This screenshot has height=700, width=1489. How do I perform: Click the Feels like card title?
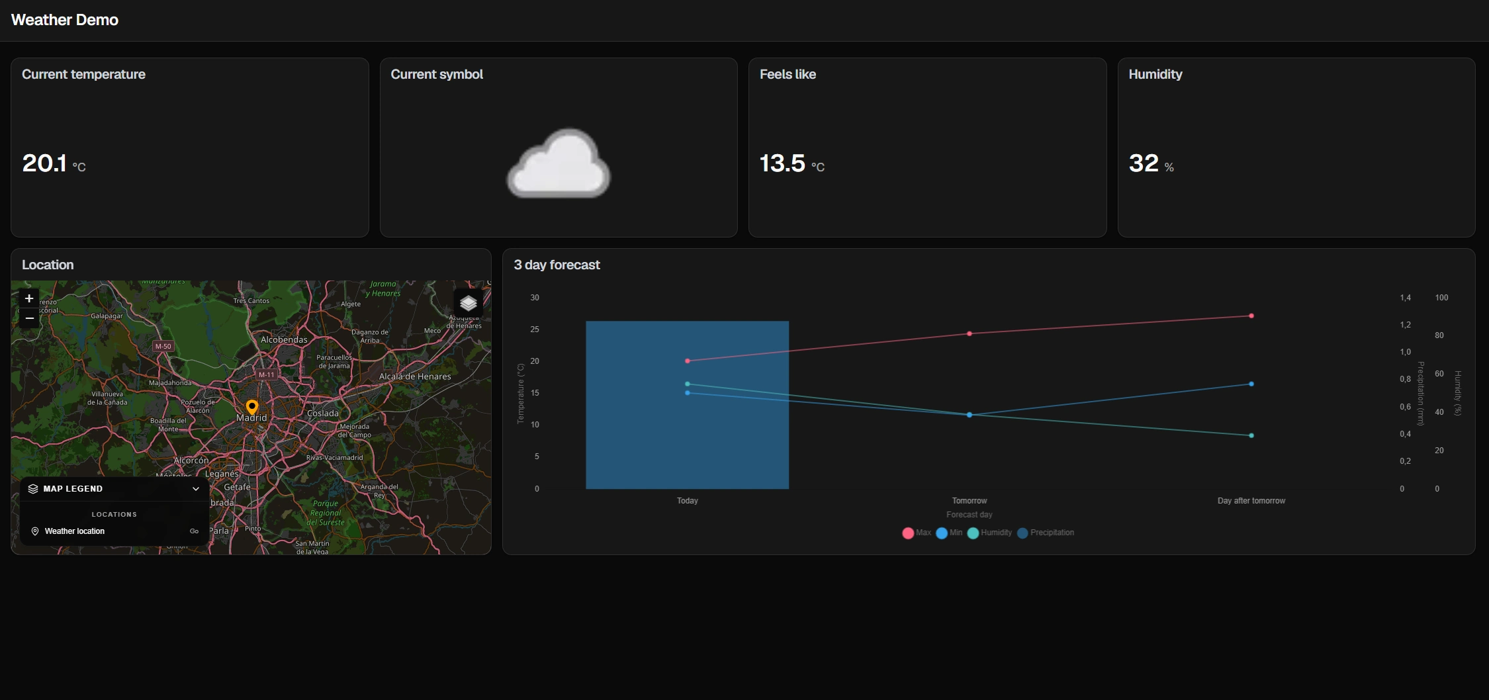tap(788, 74)
